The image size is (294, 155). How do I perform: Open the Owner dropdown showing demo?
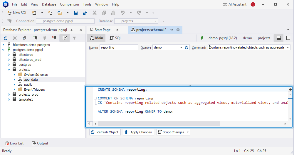point(181,47)
